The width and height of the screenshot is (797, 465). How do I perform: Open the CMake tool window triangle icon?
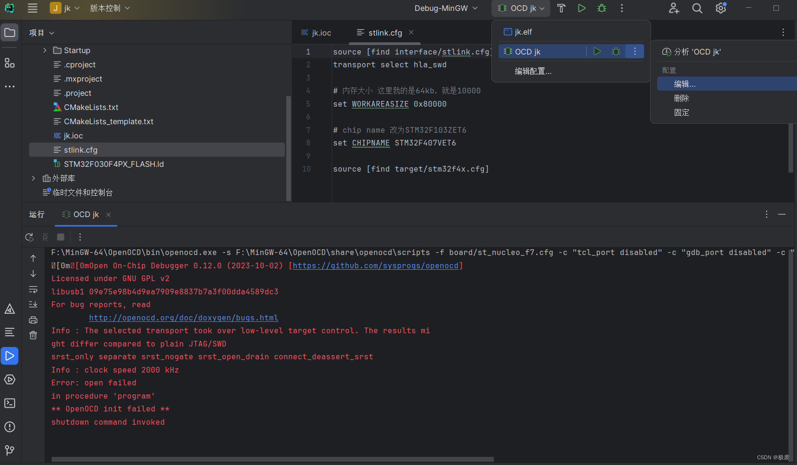(x=9, y=309)
